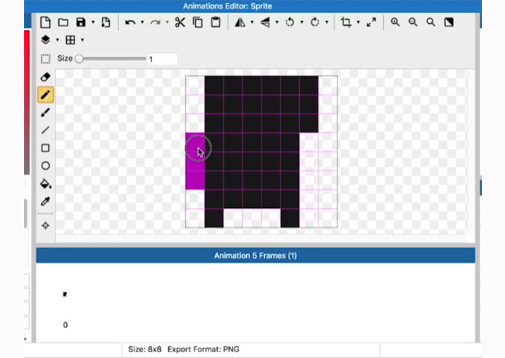Viewport: 505px width, 358px height.
Task: Expand the rotate counter-clockwise dropdown arrow
Action: [302, 22]
